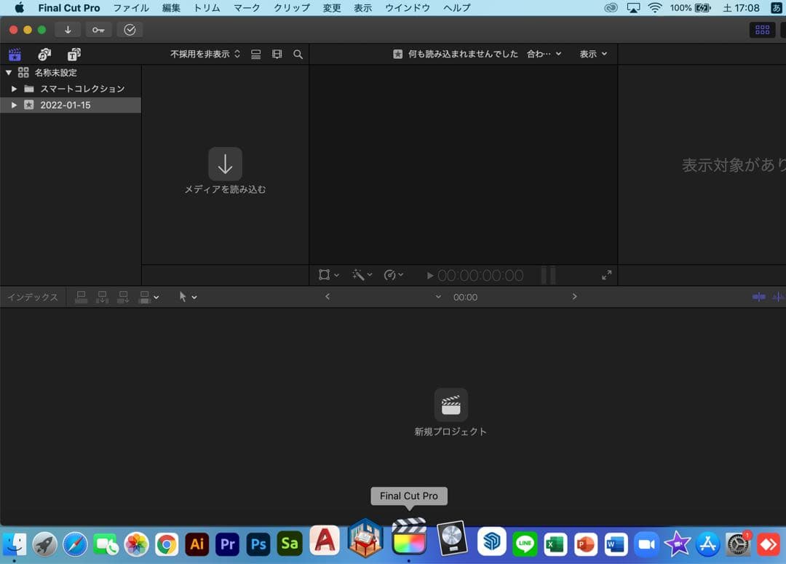This screenshot has width=786, height=564.
Task: Toggle the browser layout with the grid icon
Action: [762, 29]
